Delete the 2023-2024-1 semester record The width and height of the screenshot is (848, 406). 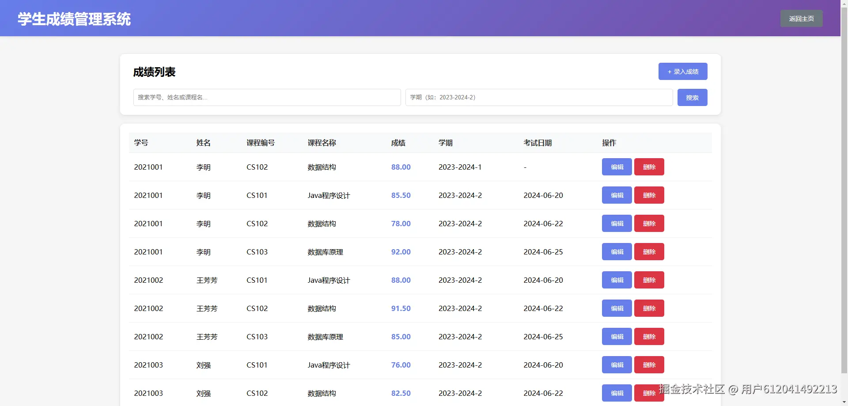648,167
